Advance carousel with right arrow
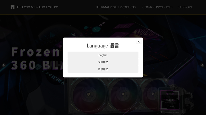Viewport: 206px width, 115px height. [202, 65]
